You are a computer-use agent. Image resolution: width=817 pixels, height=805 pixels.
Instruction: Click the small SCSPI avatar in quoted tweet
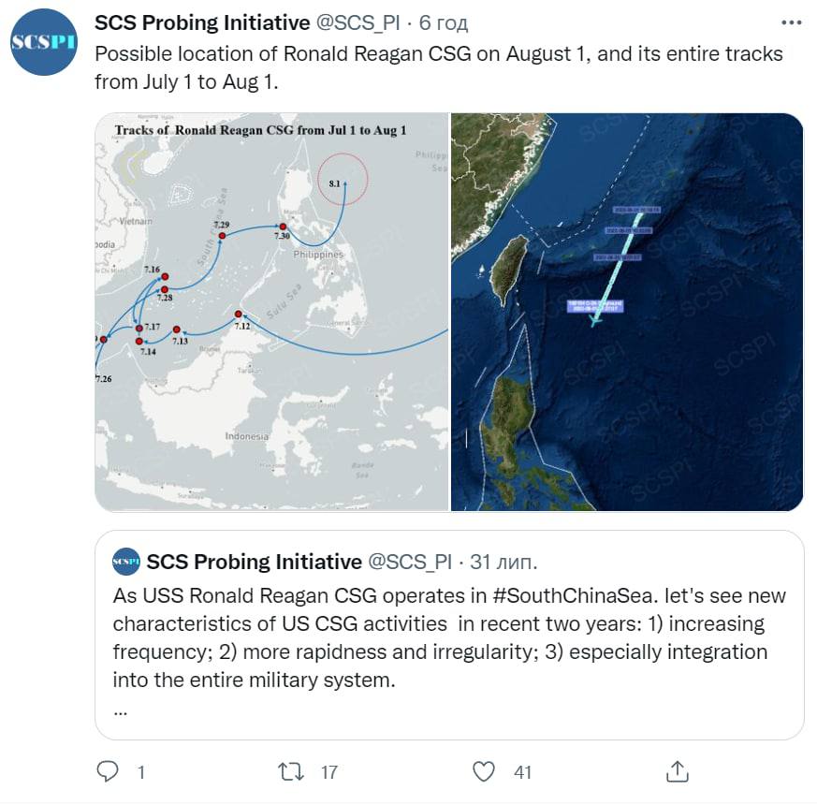(x=126, y=562)
